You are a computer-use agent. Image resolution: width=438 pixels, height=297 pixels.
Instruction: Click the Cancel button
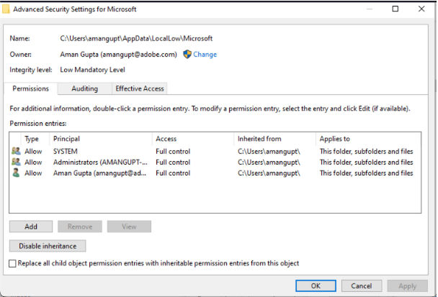(362, 285)
